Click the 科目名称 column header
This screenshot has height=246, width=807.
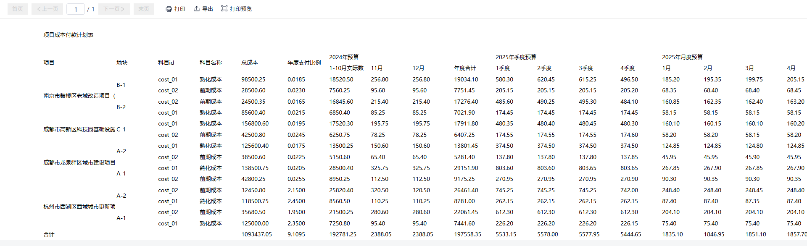point(211,63)
